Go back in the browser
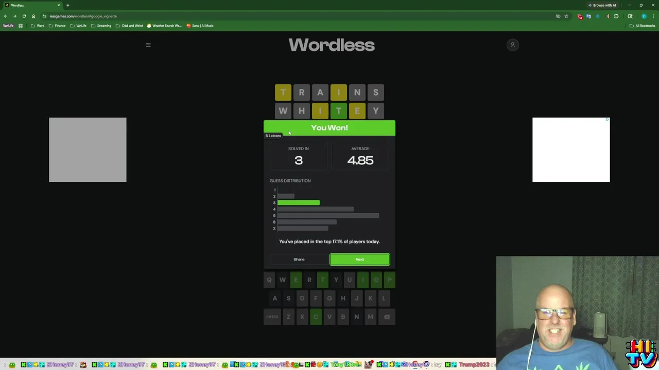This screenshot has width=659, height=370. (6, 16)
